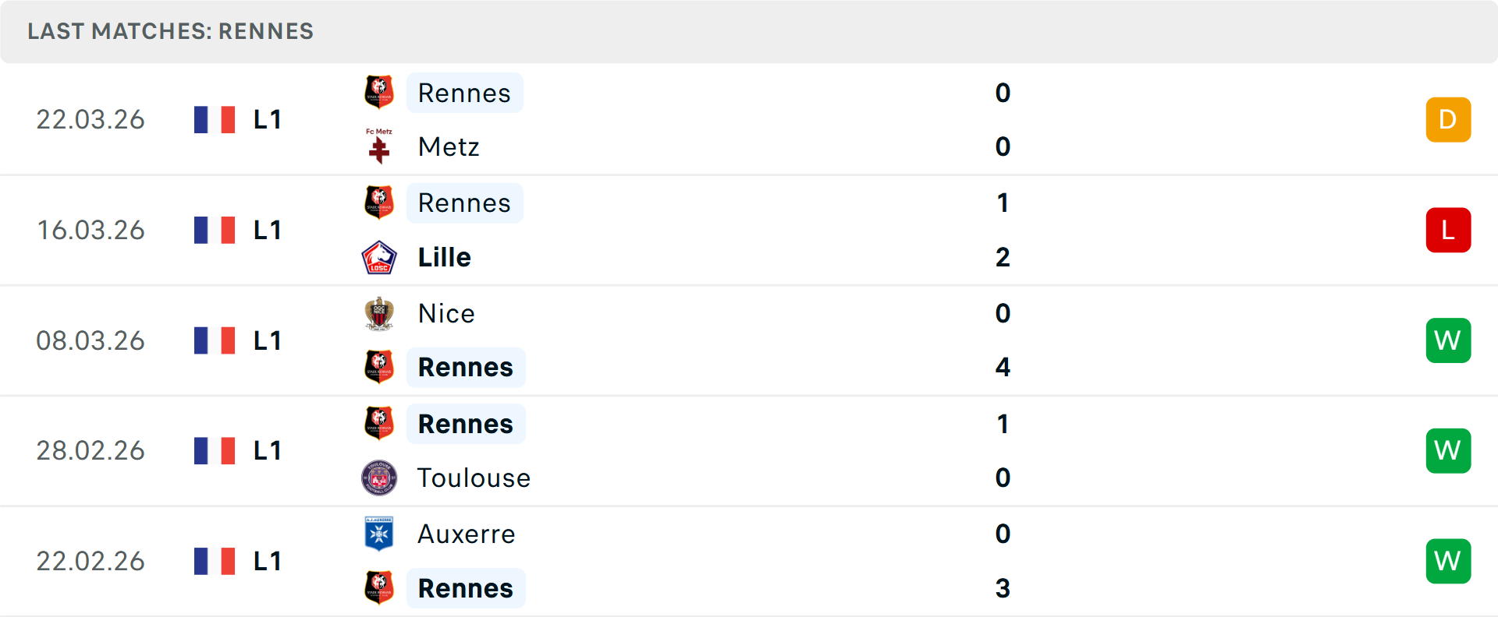Click the Toulouse club badge

tap(379, 478)
